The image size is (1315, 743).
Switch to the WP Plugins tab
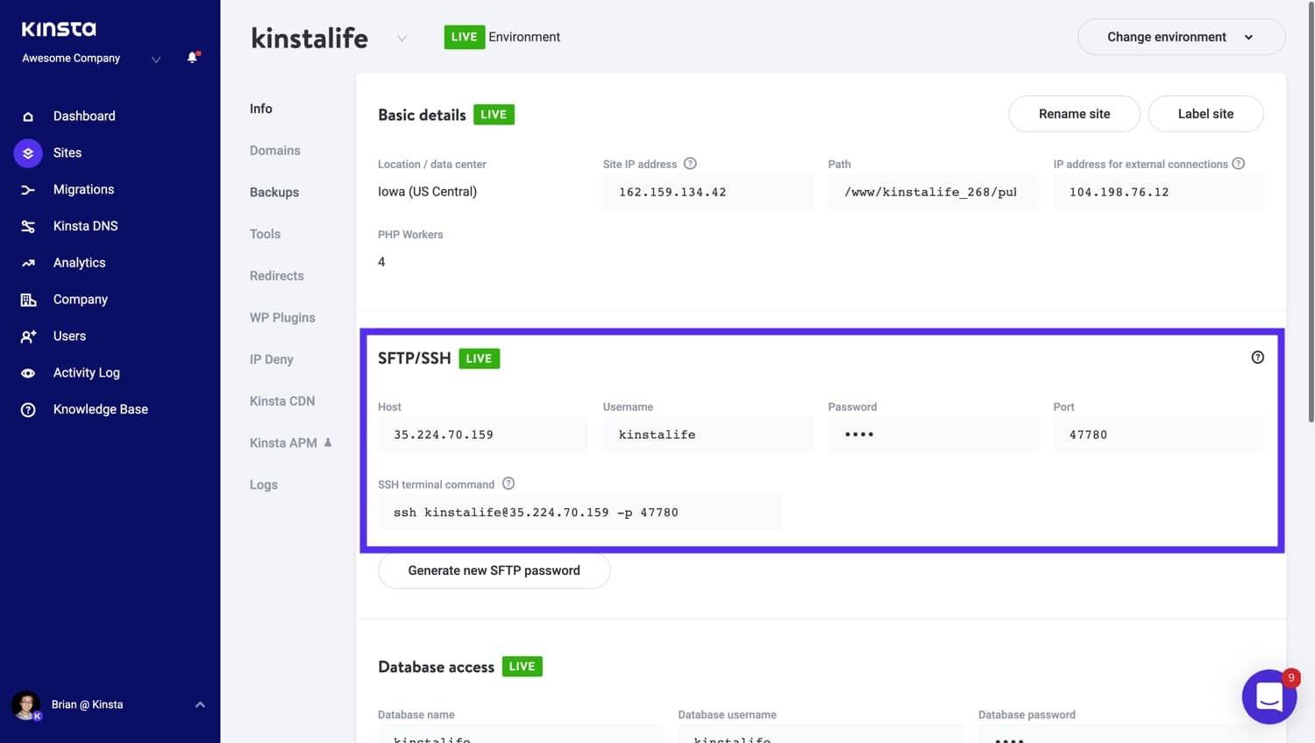click(x=282, y=318)
